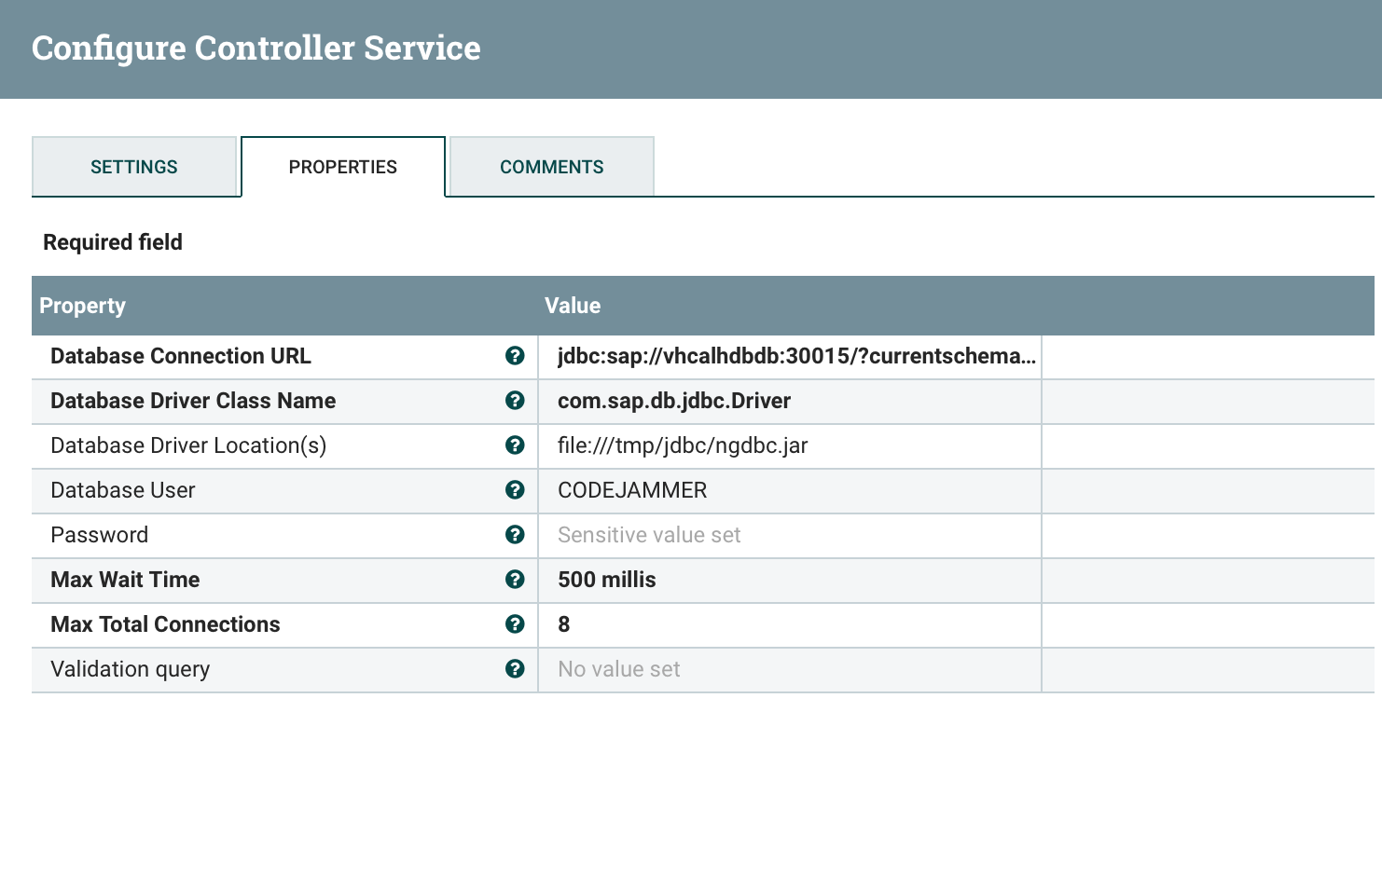The height and width of the screenshot is (876, 1382).
Task: Change the Max Total Connections value of 8
Action: point(789,624)
